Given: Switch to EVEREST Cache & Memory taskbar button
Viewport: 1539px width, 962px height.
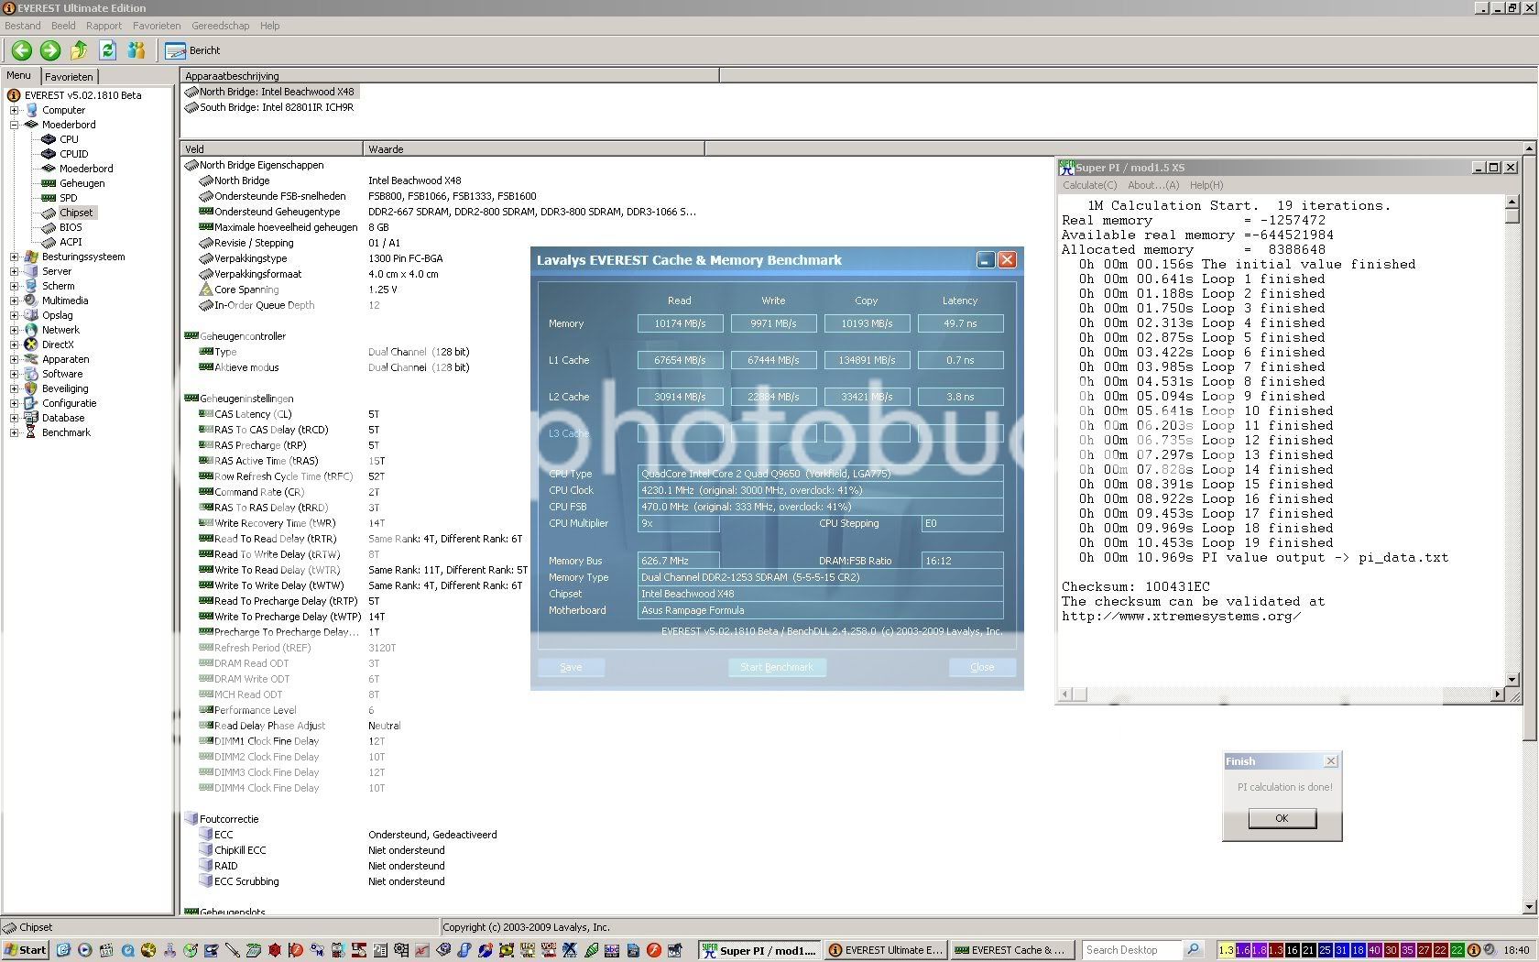Looking at the screenshot, I should (1012, 950).
